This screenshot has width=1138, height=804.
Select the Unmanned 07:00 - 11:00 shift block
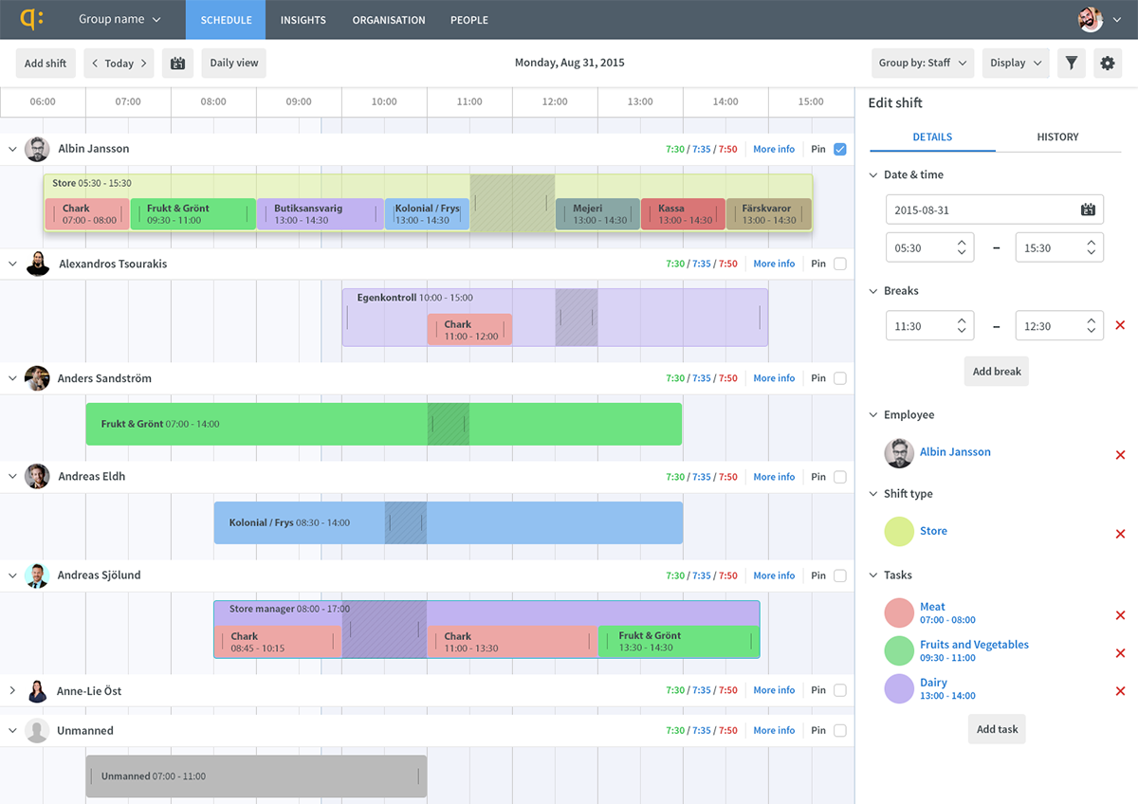pyautogui.click(x=256, y=777)
